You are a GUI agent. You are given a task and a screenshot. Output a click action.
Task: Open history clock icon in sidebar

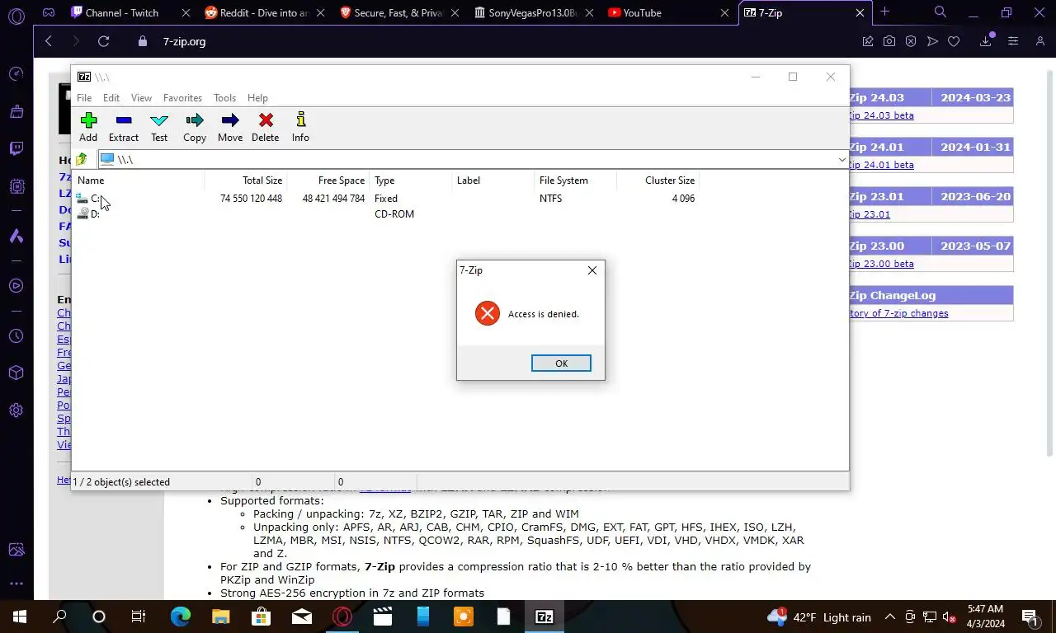point(16,336)
